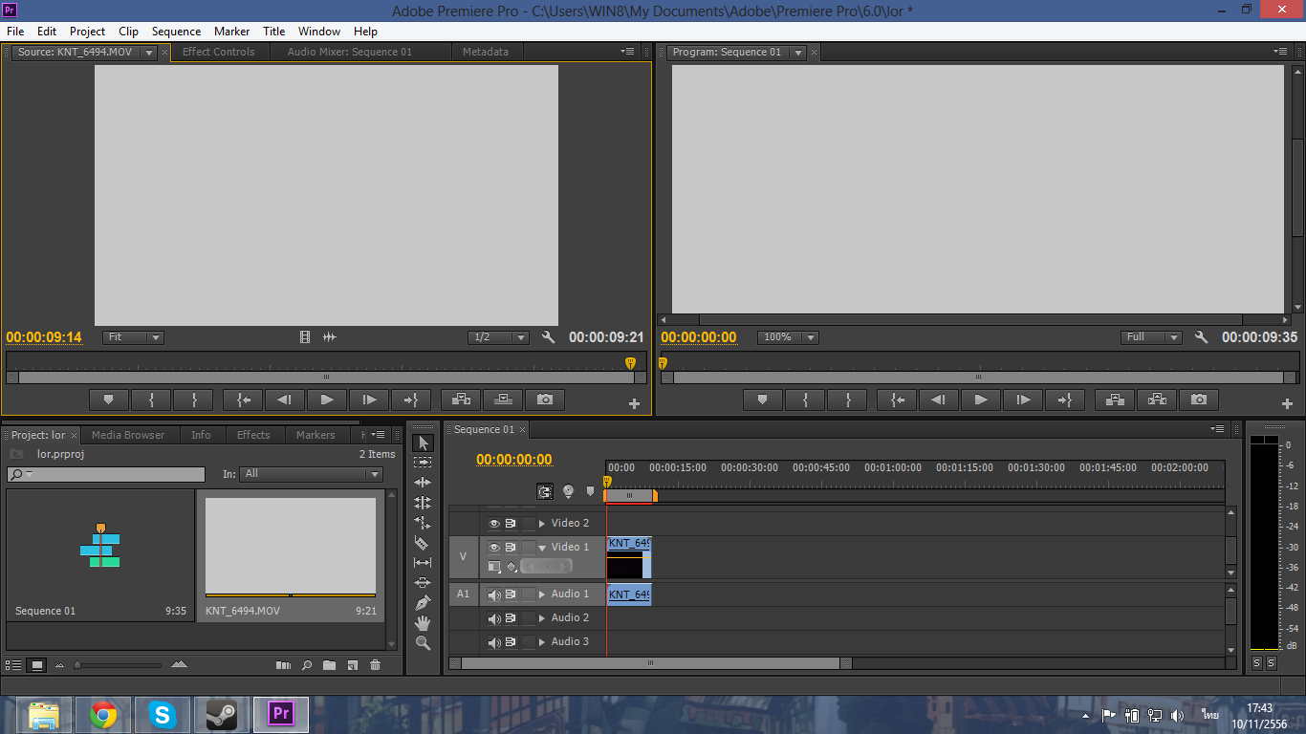Mute the Audio 1 track
Viewport: 1306px width, 734px height.
494,594
